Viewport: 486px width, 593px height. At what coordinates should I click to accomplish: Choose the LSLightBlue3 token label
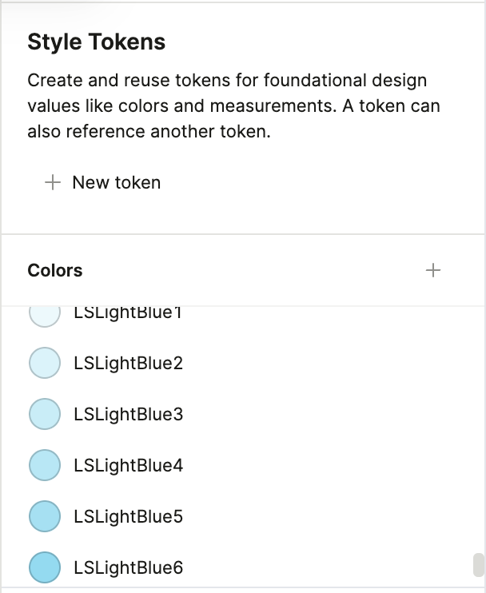tap(128, 415)
